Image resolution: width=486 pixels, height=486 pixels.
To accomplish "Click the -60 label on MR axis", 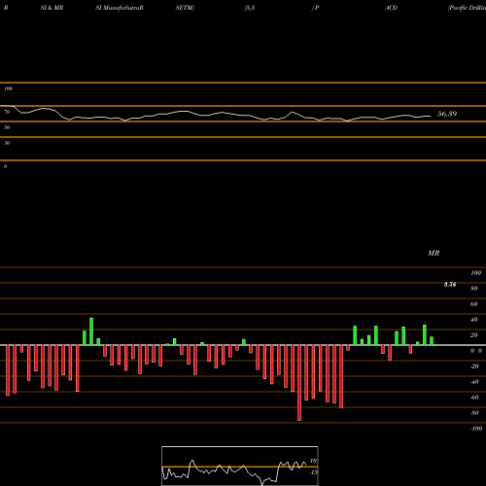I will point(474,398).
